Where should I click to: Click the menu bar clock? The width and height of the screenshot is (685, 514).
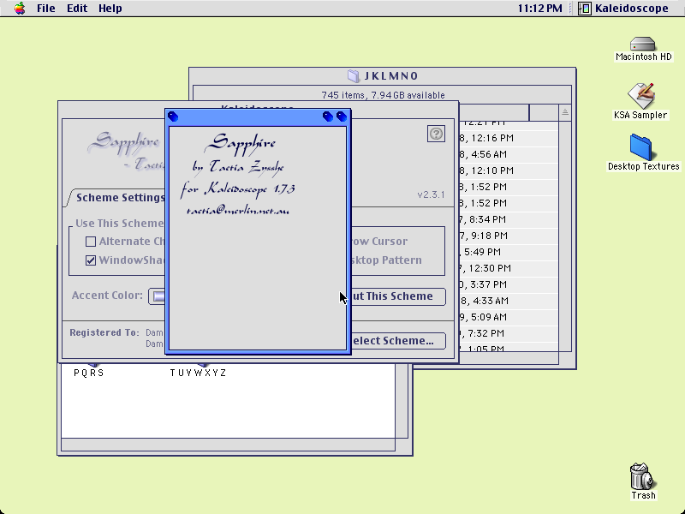click(x=539, y=8)
